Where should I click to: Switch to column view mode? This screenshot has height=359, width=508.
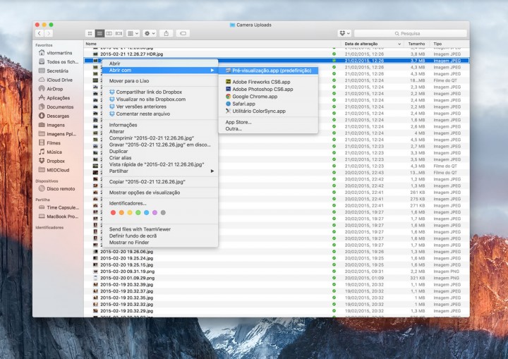point(109,33)
